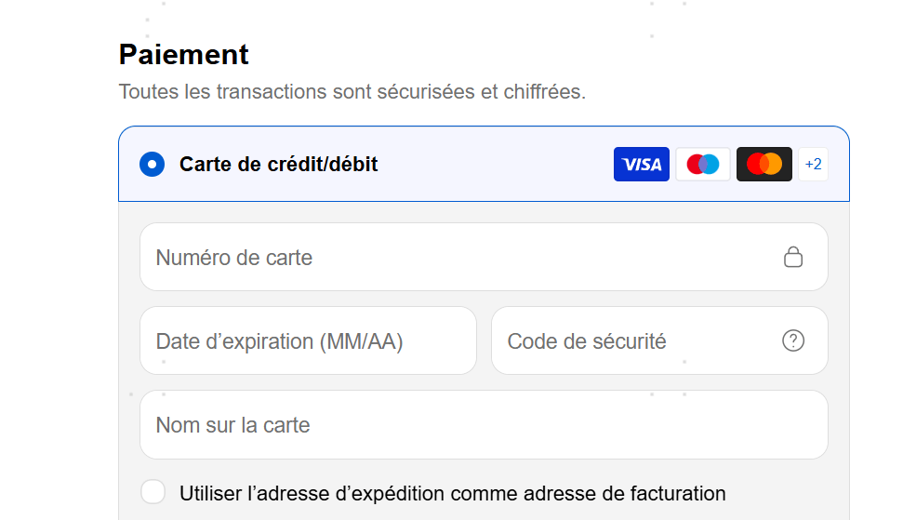This screenshot has height=520, width=903.
Task: Check the shipping address as billing checkbox
Action: 153,492
